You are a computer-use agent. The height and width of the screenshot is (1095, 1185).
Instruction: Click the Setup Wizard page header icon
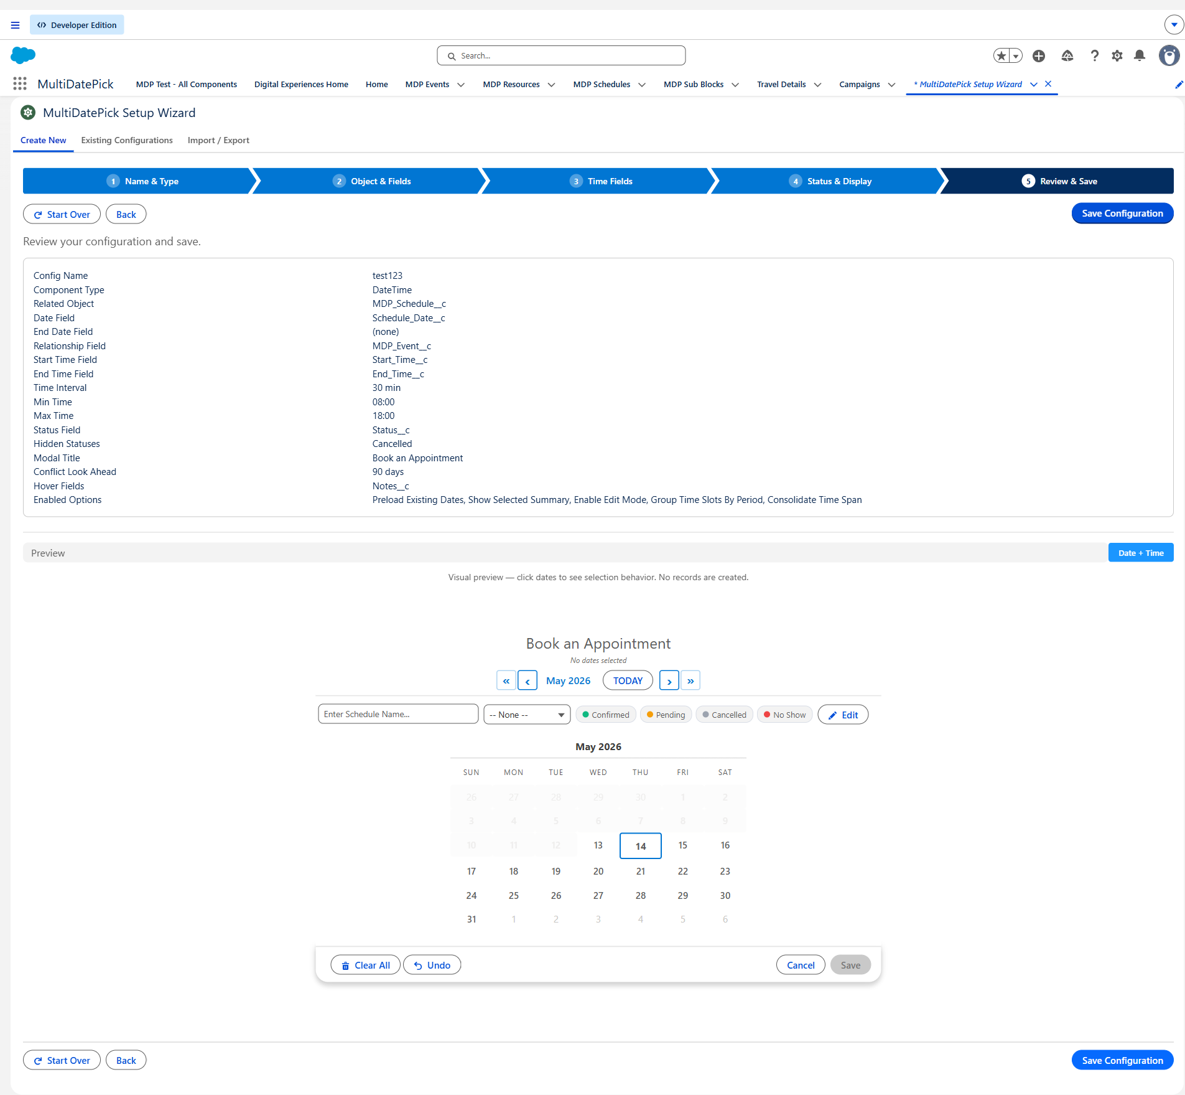[28, 113]
